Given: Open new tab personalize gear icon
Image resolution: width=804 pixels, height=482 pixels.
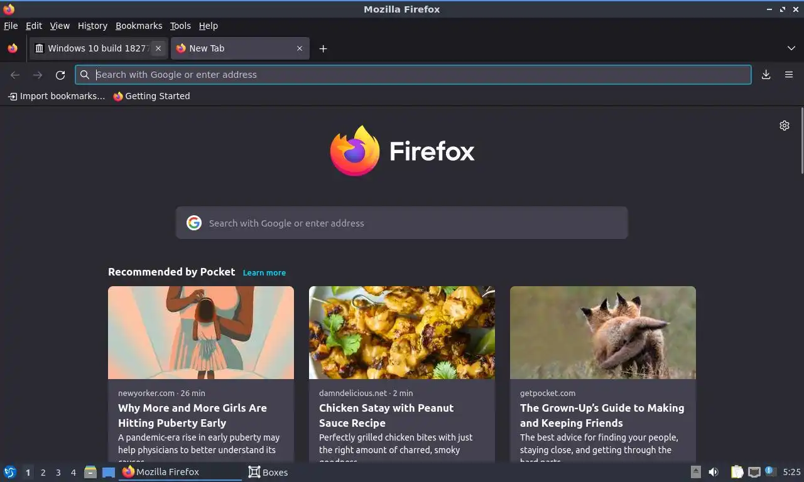Looking at the screenshot, I should (x=785, y=126).
